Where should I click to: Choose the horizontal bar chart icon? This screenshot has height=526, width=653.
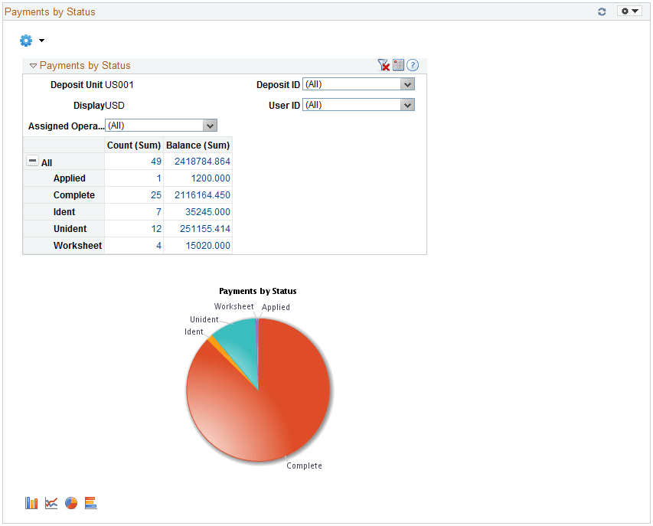(x=90, y=503)
